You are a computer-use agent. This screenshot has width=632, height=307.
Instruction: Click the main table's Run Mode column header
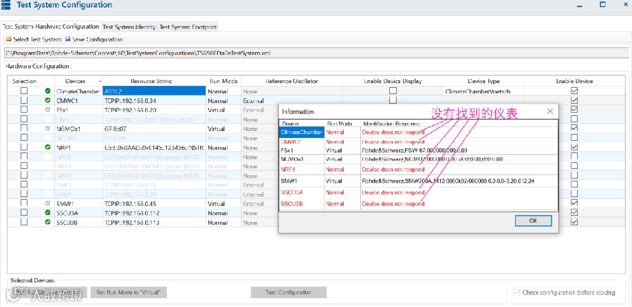tap(224, 81)
